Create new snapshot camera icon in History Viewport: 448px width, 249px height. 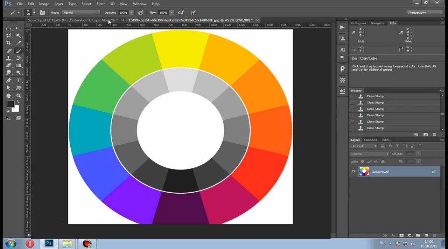pos(425,134)
